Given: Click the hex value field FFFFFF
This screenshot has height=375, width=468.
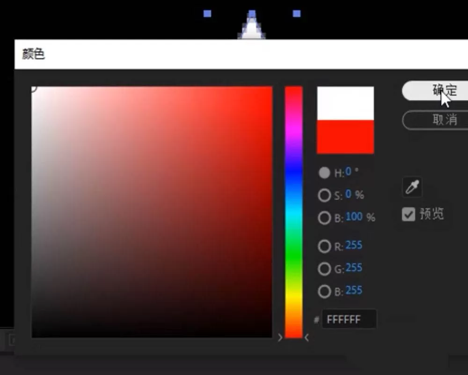Looking at the screenshot, I should point(349,319).
